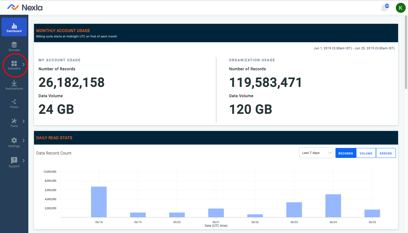Click the billing cycle note text
This screenshot has height=233, width=408.
point(76,36)
